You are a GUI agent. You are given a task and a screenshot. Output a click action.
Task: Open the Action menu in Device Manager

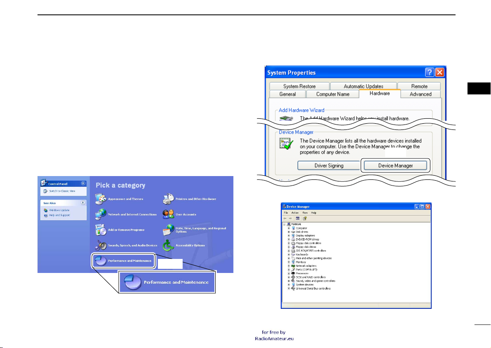(x=295, y=213)
